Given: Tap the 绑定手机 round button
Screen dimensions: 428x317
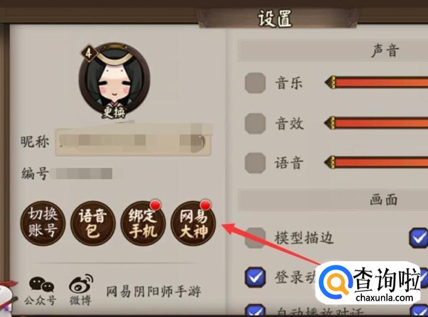Looking at the screenshot, I should point(143,223).
